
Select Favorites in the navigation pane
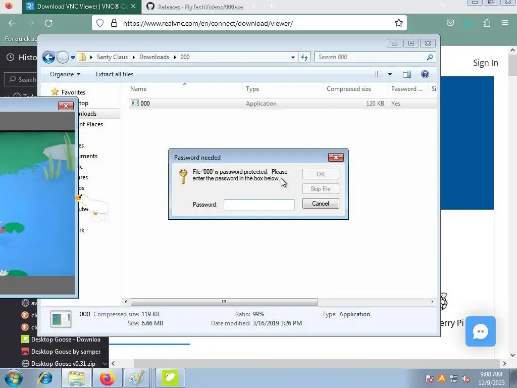coord(73,92)
